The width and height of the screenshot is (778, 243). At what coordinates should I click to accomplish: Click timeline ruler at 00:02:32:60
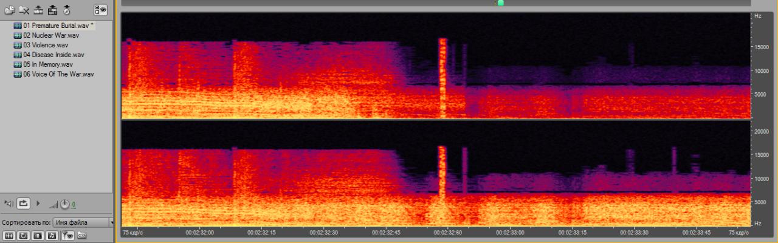(449, 232)
